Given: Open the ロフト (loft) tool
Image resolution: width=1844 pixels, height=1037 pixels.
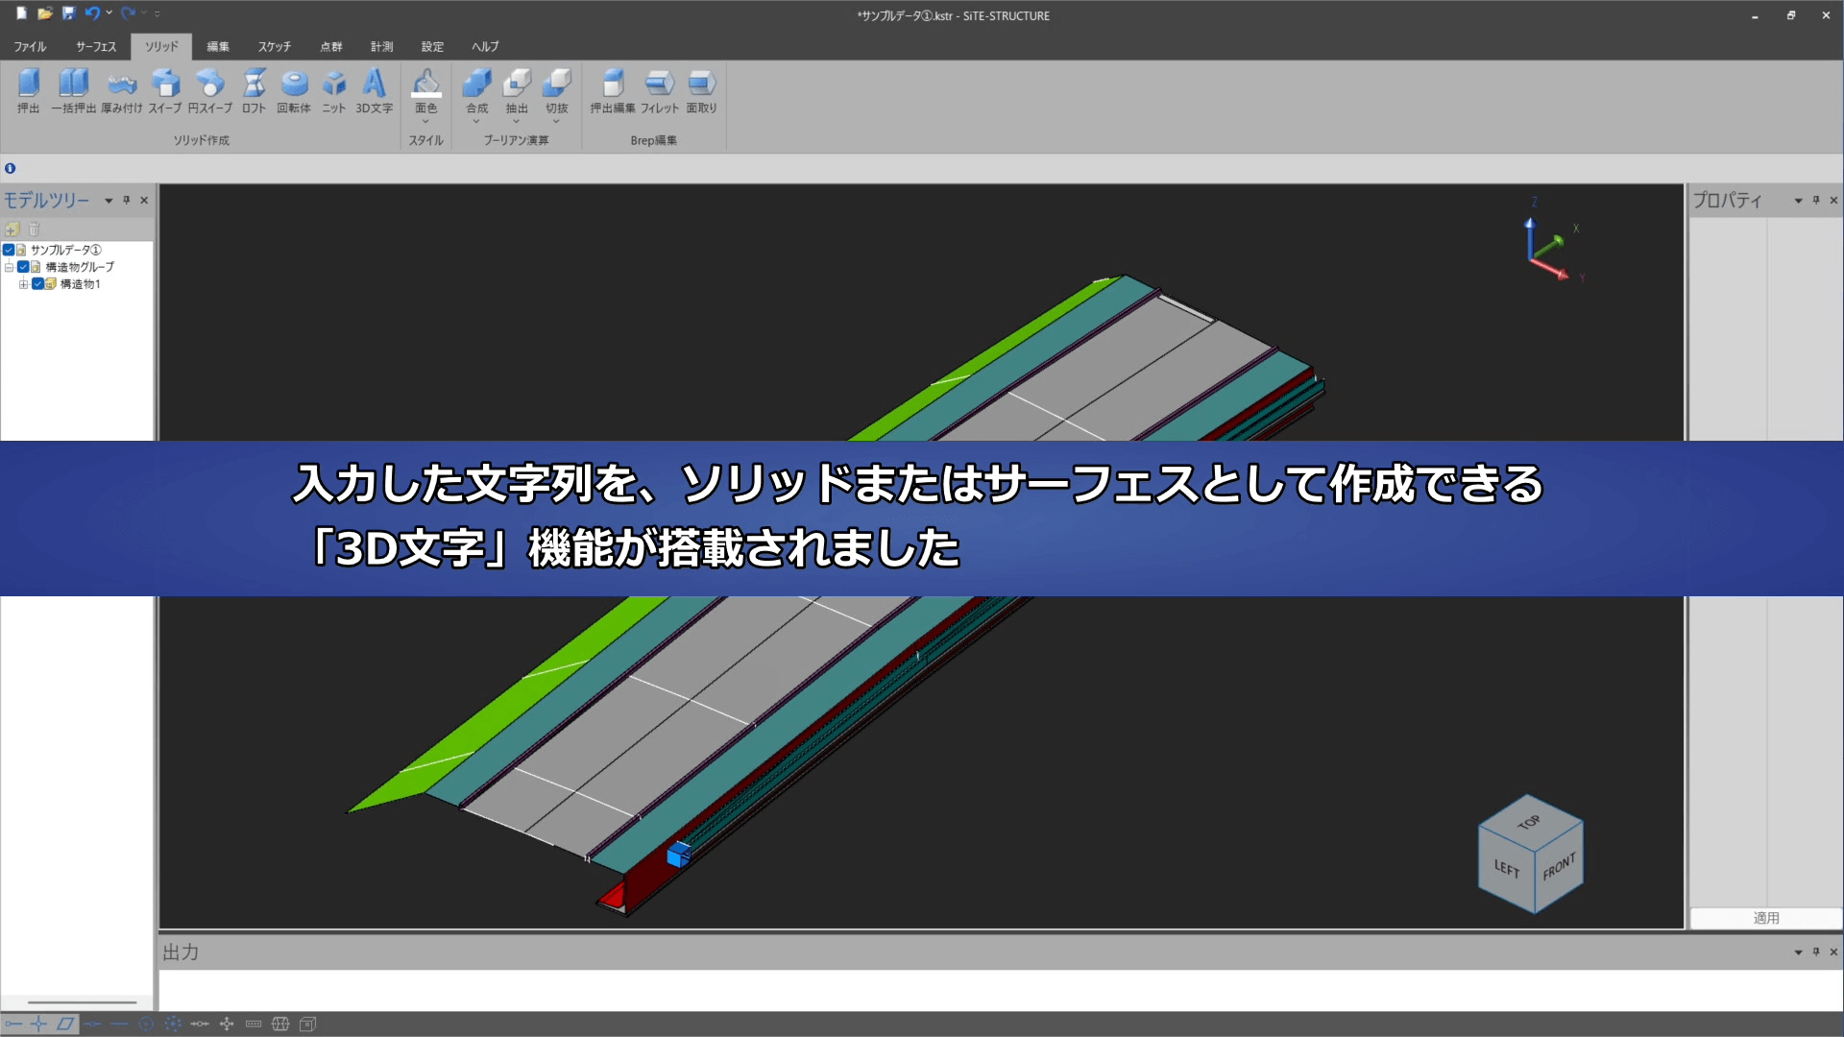Looking at the screenshot, I should click(254, 91).
